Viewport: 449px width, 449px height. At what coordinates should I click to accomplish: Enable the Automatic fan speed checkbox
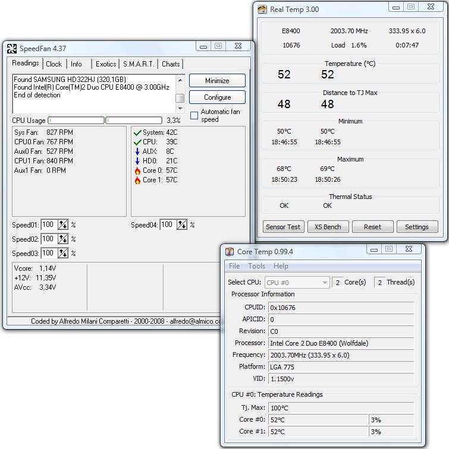pos(194,115)
